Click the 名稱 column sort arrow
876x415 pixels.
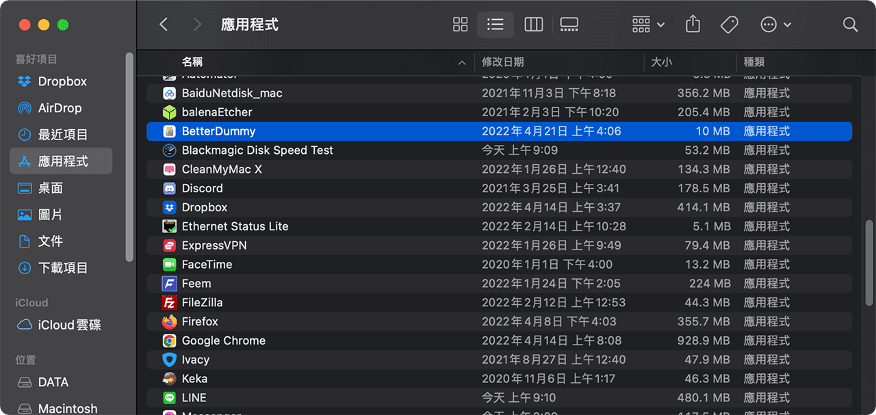(x=463, y=62)
